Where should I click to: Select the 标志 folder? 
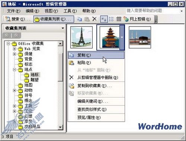click(25, 64)
